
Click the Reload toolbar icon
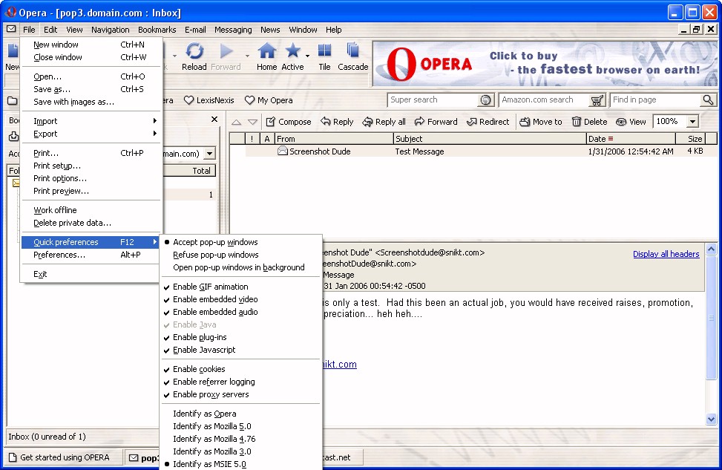pyautogui.click(x=194, y=50)
